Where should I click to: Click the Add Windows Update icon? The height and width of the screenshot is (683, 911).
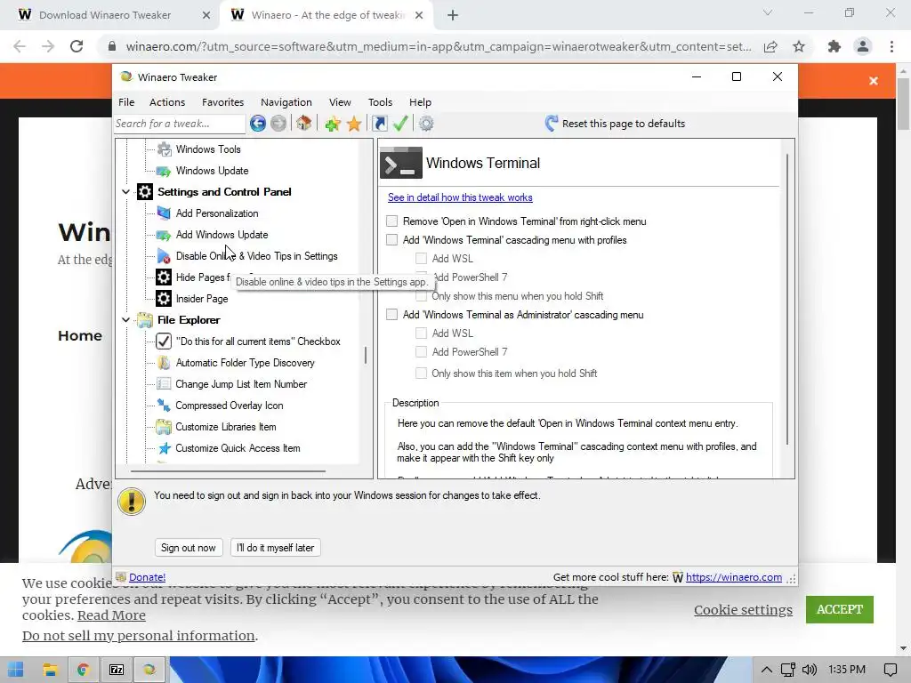tap(165, 235)
